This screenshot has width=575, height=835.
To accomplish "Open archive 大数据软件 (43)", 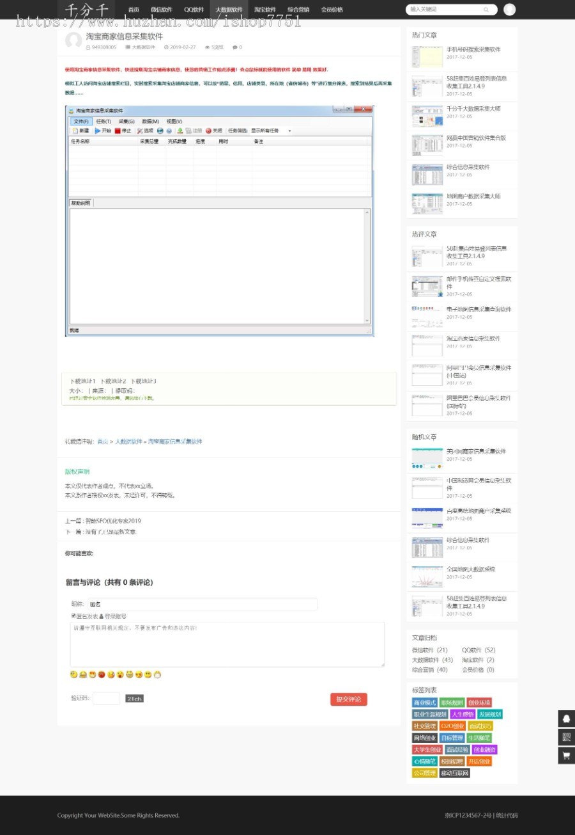I will click(432, 660).
